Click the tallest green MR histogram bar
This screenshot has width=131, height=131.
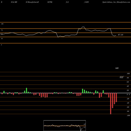(26, 90)
